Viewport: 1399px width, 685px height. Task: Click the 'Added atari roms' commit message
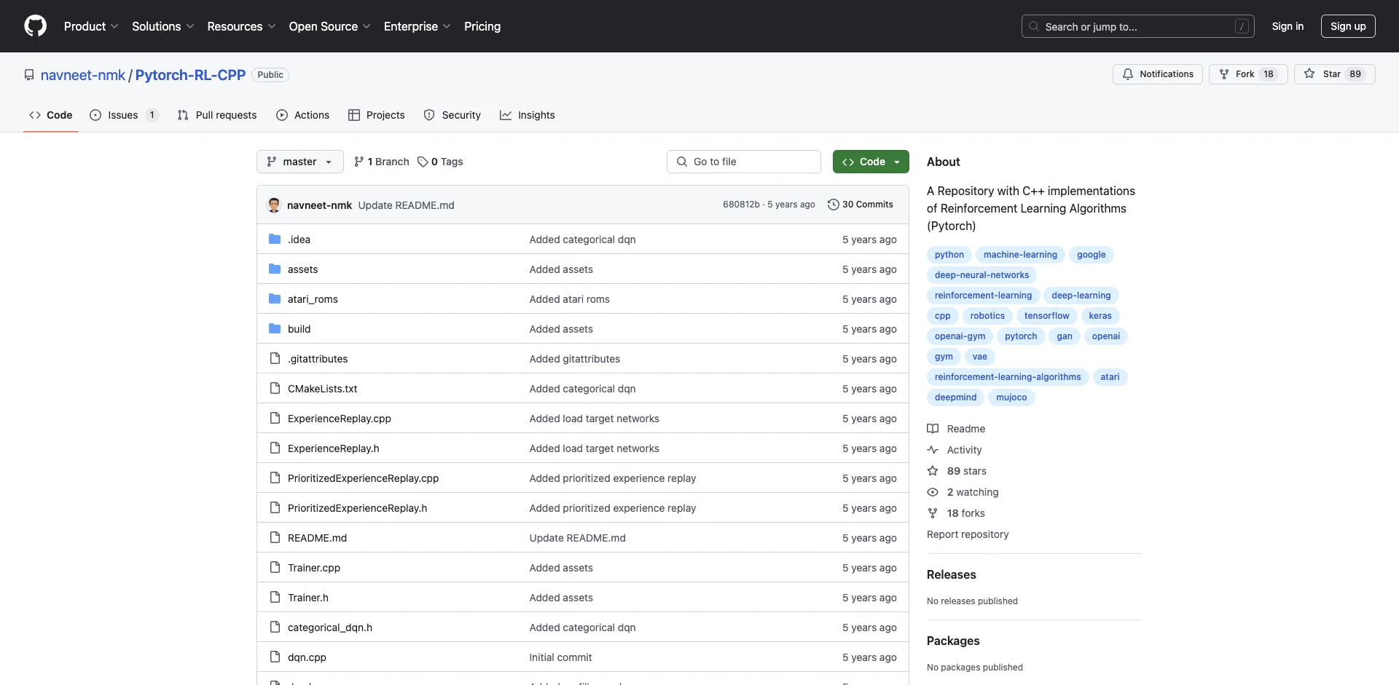(569, 299)
